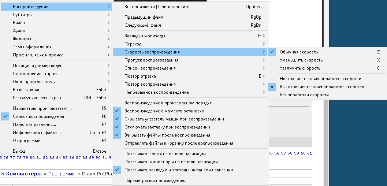Click 'Выход' to exit player
This screenshot has height=186, width=387.
pyautogui.click(x=56, y=151)
